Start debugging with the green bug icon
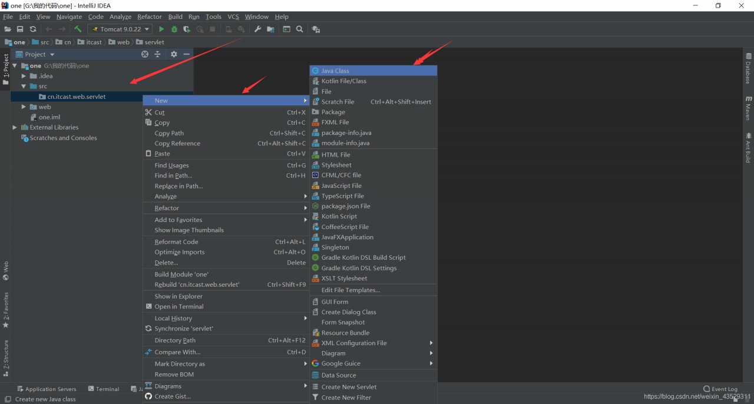Screen dimensions: 754x404 pyautogui.click(x=174, y=29)
